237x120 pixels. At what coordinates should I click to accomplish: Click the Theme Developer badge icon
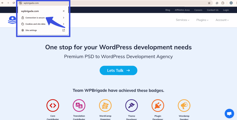tap(131, 106)
